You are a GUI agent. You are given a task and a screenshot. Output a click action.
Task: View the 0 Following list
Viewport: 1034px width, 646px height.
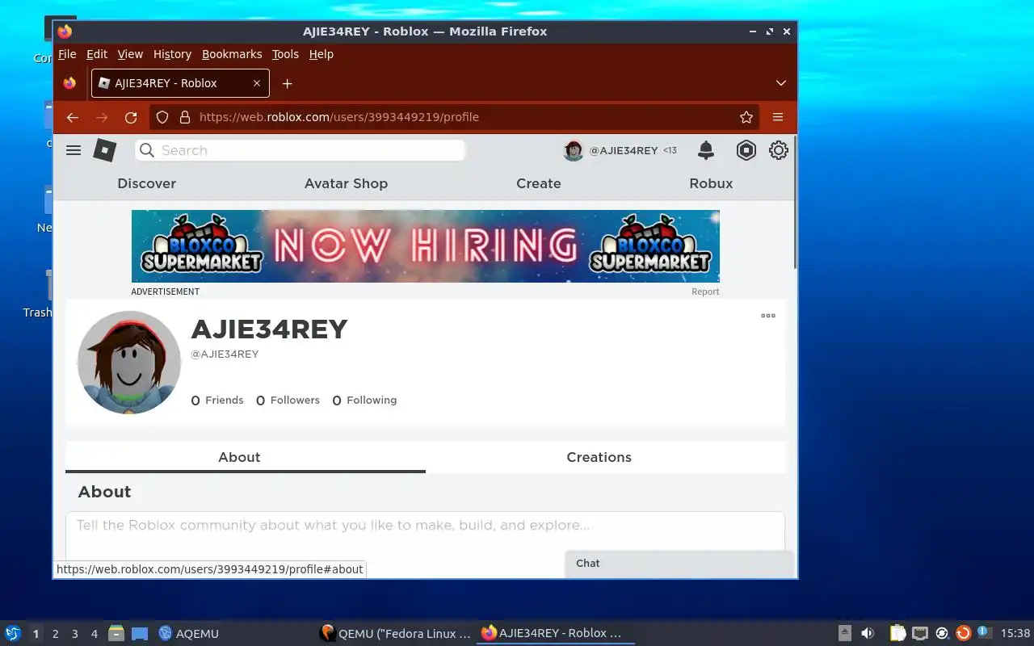tap(364, 401)
